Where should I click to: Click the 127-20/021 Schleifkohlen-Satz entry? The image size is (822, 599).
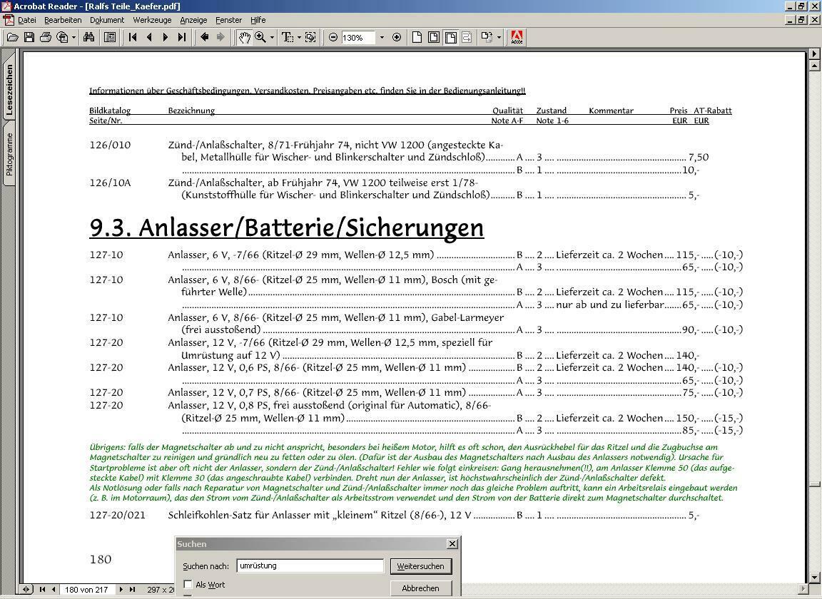pyautogui.click(x=394, y=516)
